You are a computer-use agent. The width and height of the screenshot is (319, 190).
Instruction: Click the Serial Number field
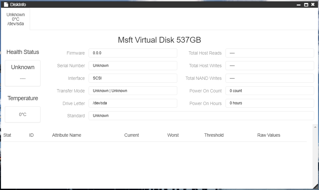(133, 66)
